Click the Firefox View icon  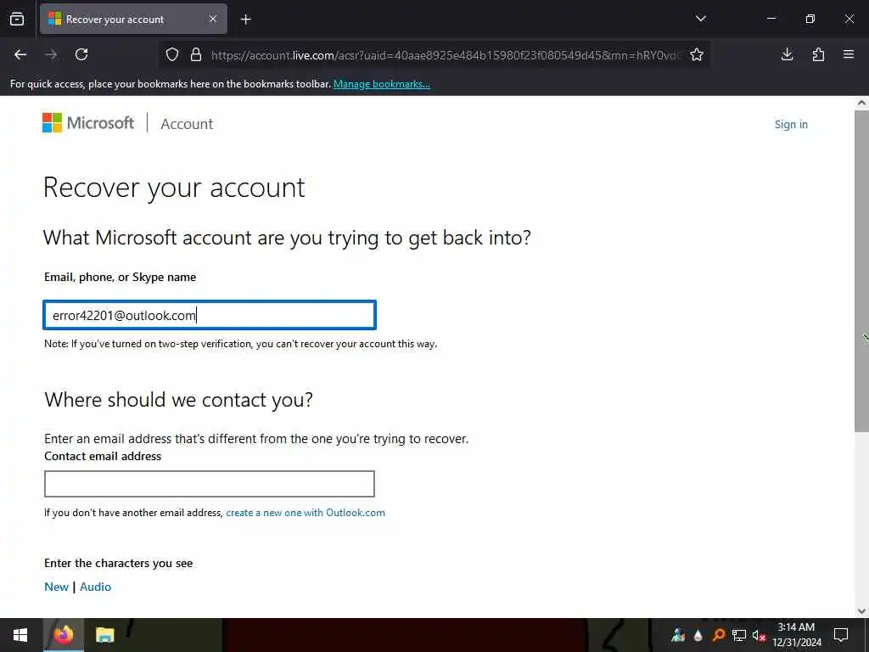click(17, 19)
